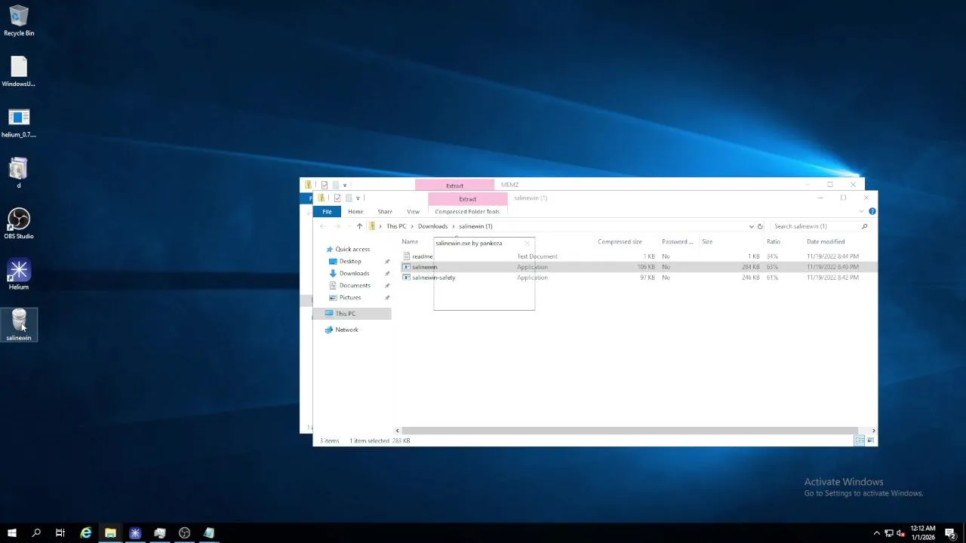Sort by the Name column header

tap(410, 242)
